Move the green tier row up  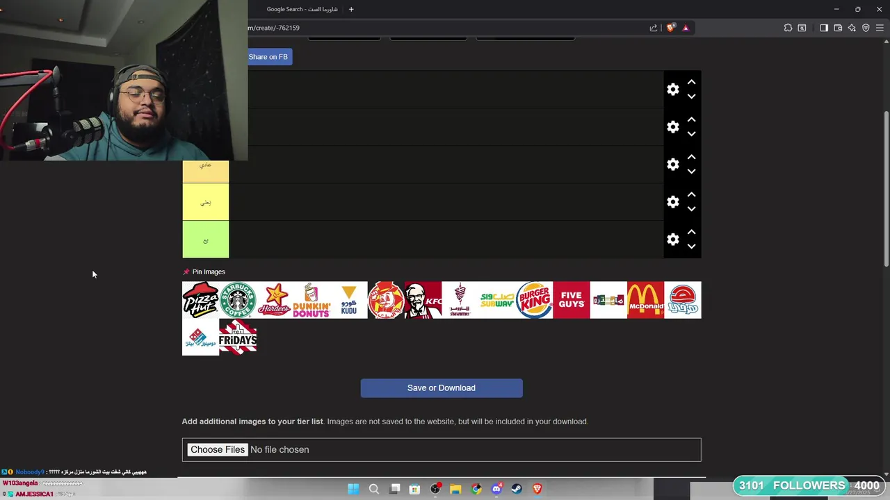pos(691,232)
